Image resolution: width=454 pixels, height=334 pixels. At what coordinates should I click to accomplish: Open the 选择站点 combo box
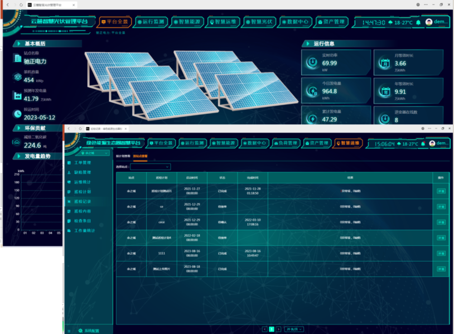[150, 167]
